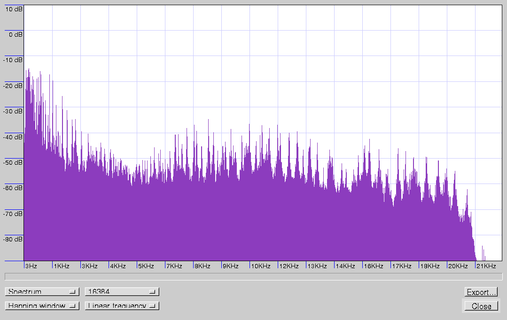Click the 13KHz frequency label

pos(317,266)
